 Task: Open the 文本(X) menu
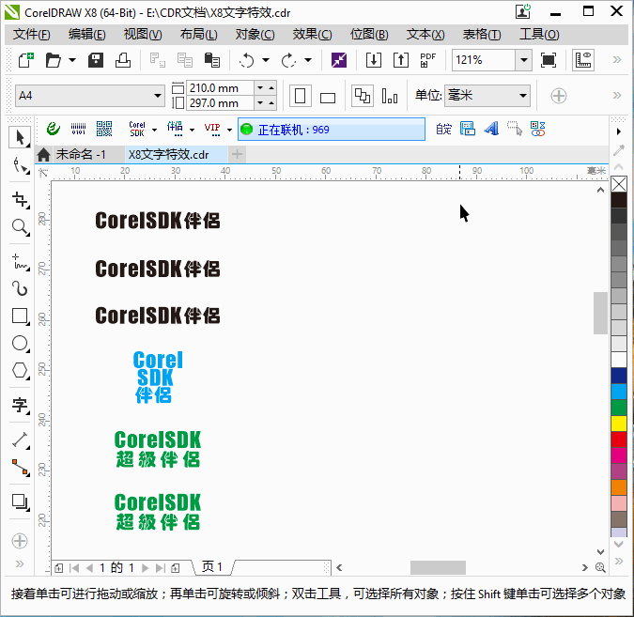point(425,35)
